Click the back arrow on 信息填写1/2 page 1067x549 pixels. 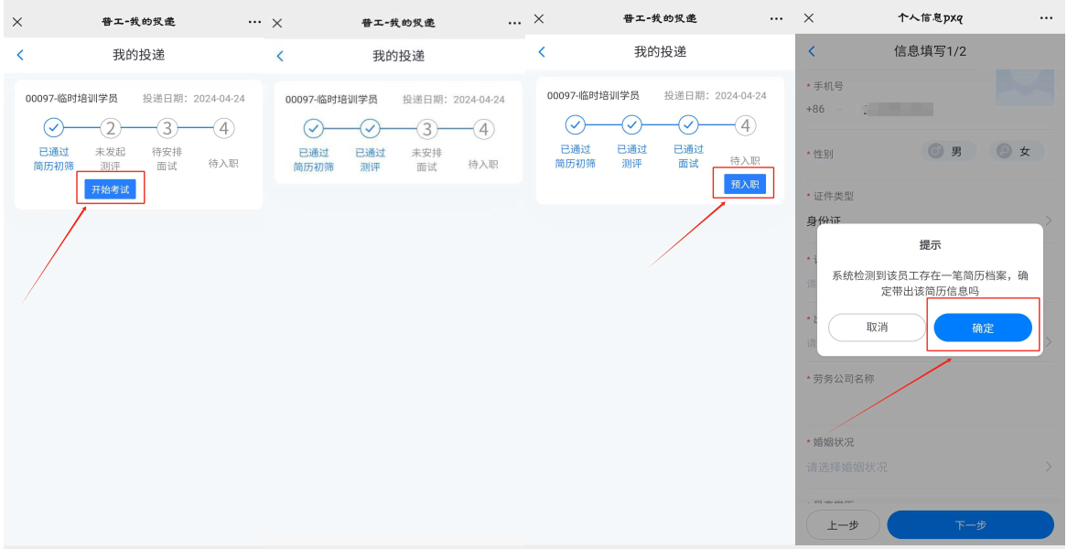tap(812, 52)
